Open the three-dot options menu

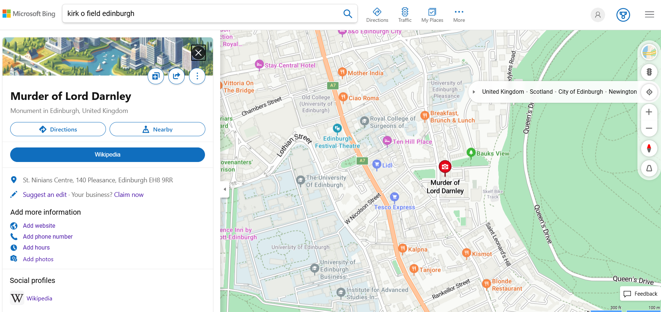coord(197,76)
